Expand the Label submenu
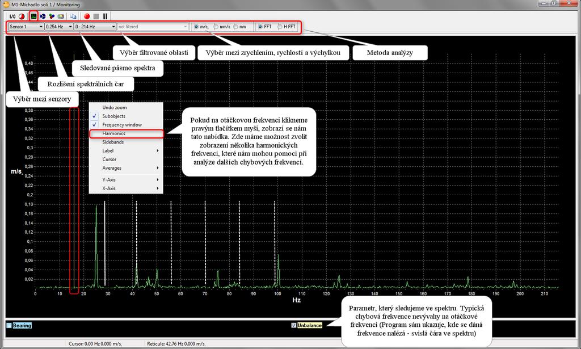 point(126,151)
